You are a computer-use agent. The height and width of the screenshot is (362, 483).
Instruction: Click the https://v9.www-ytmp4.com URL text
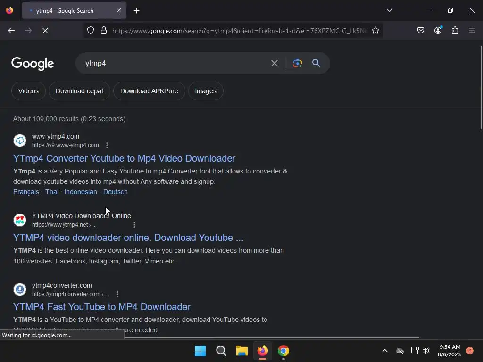pos(66,145)
